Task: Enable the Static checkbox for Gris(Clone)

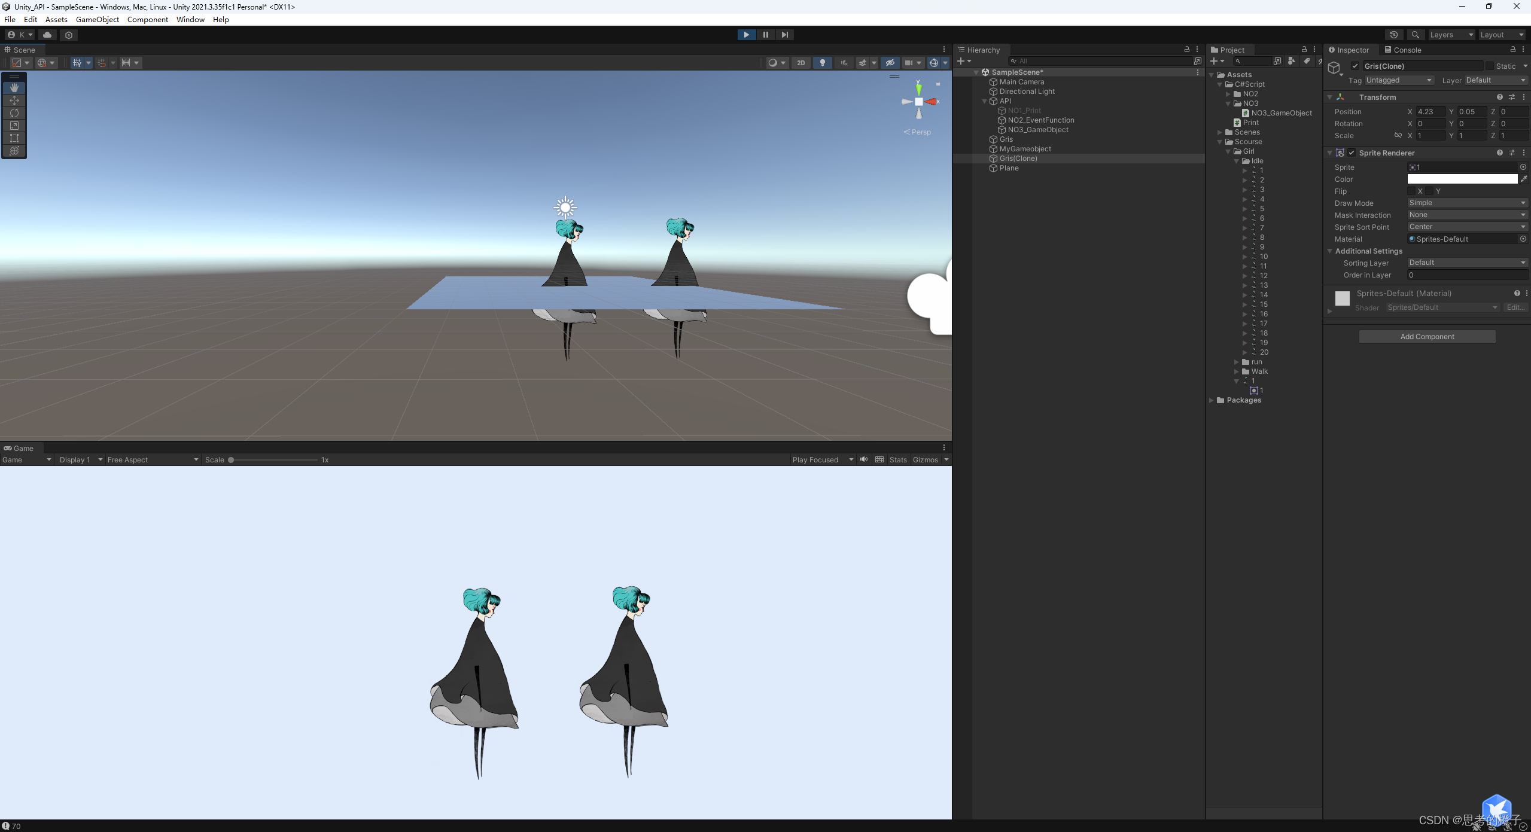Action: pos(1489,66)
